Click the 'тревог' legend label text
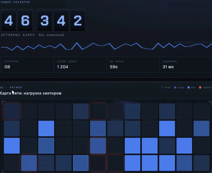The height and width of the screenshot is (173, 212). coord(207,87)
